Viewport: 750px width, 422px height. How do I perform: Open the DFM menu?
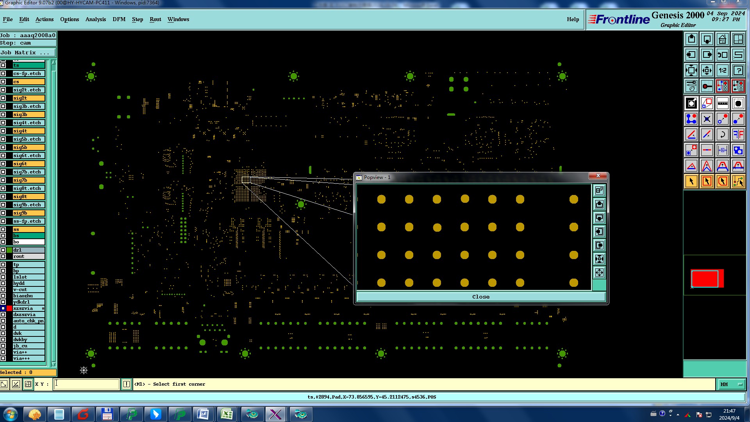pyautogui.click(x=119, y=19)
